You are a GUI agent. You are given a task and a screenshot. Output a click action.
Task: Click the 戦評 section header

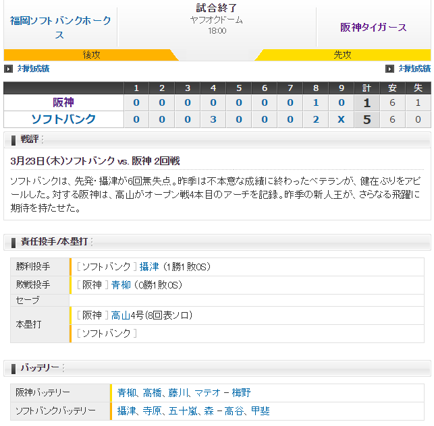tap(217, 140)
